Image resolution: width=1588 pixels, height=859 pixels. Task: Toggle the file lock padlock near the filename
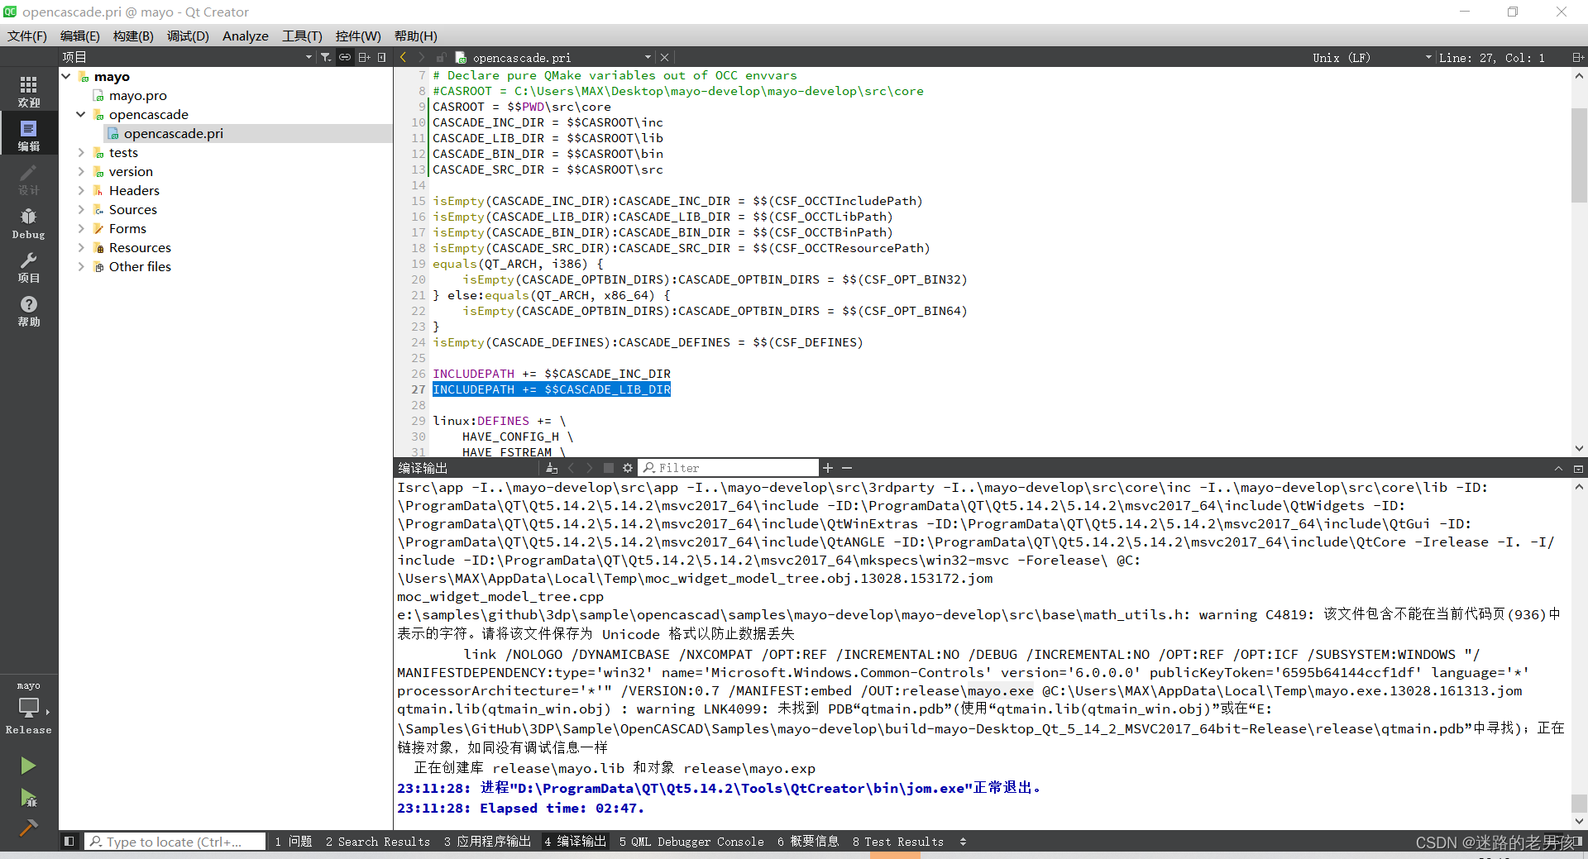coord(441,56)
